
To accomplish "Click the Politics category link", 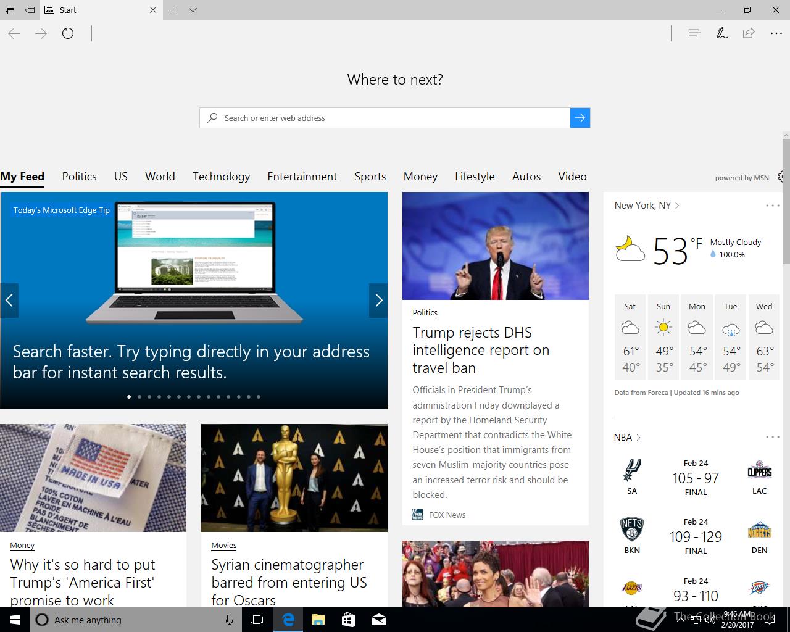I will (x=425, y=313).
